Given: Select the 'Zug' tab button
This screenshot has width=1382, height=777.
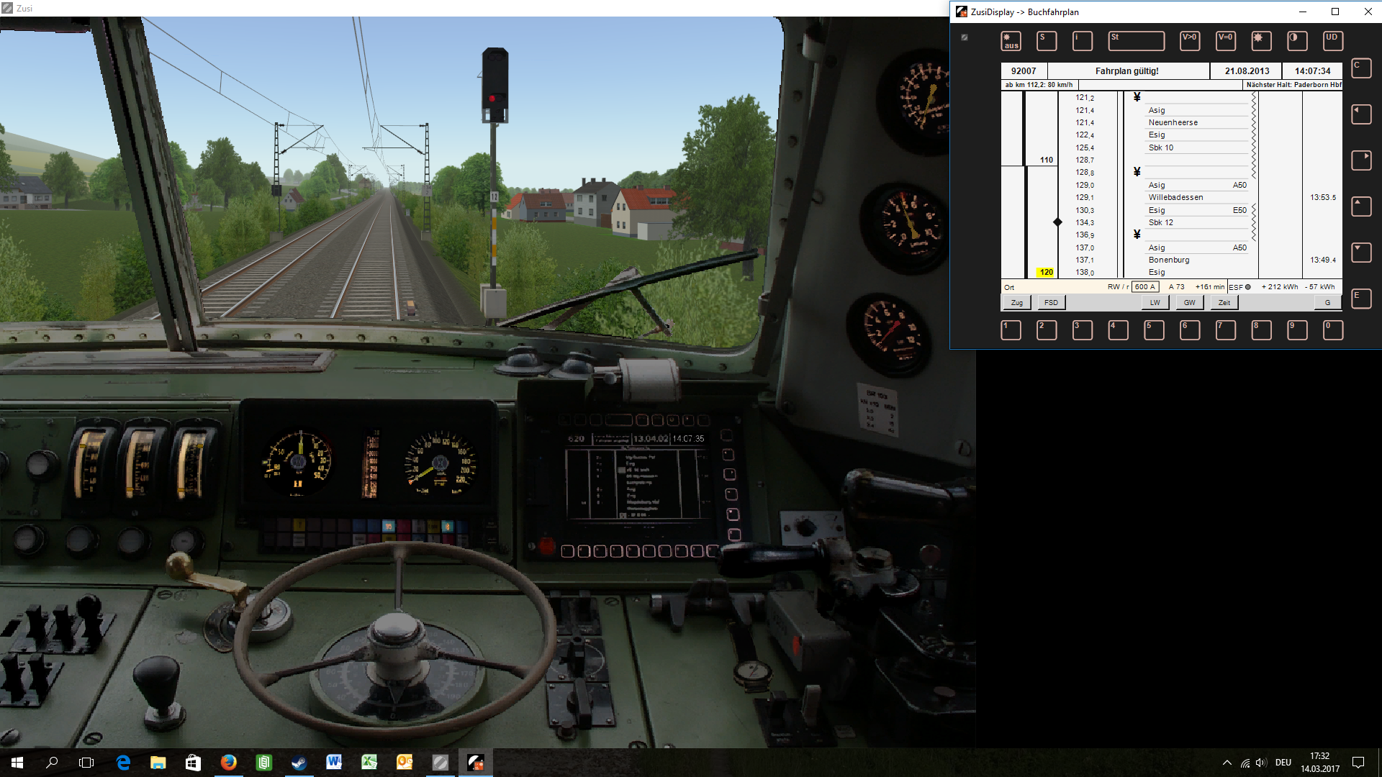Looking at the screenshot, I should [1016, 303].
